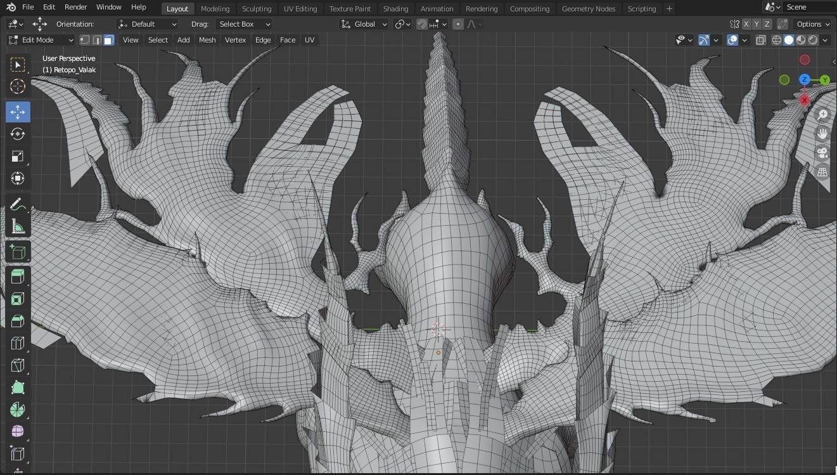Click the green Y axis gizmo handle
Screen dimensions: 837x475
825,80
